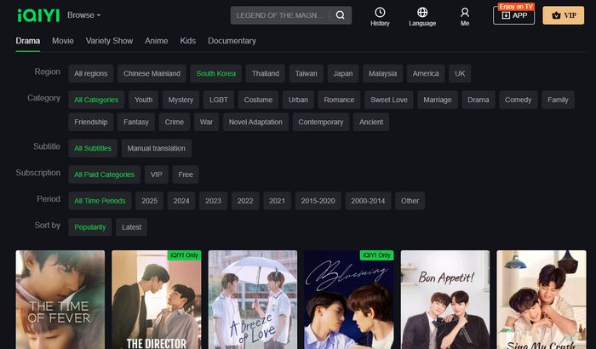Viewport: 596px width, 349px height.
Task: Select All Paid Categories subscription
Action: (104, 174)
